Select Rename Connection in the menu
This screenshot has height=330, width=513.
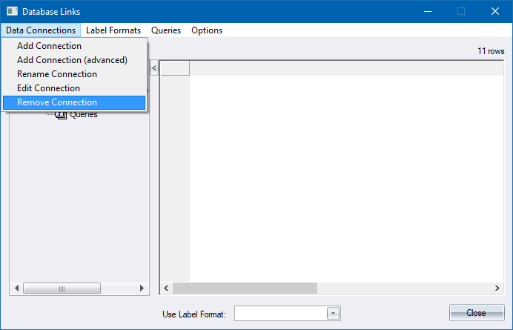(57, 74)
